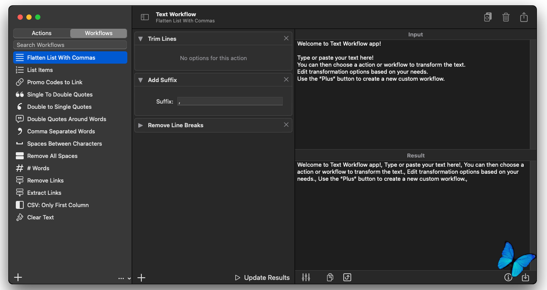Click the Add Suffix action title
The height and width of the screenshot is (290, 547).
click(162, 80)
